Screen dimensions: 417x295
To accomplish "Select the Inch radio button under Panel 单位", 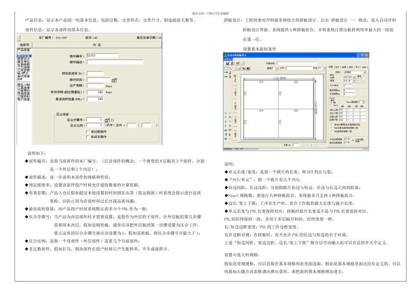I will click(x=332, y=106).
